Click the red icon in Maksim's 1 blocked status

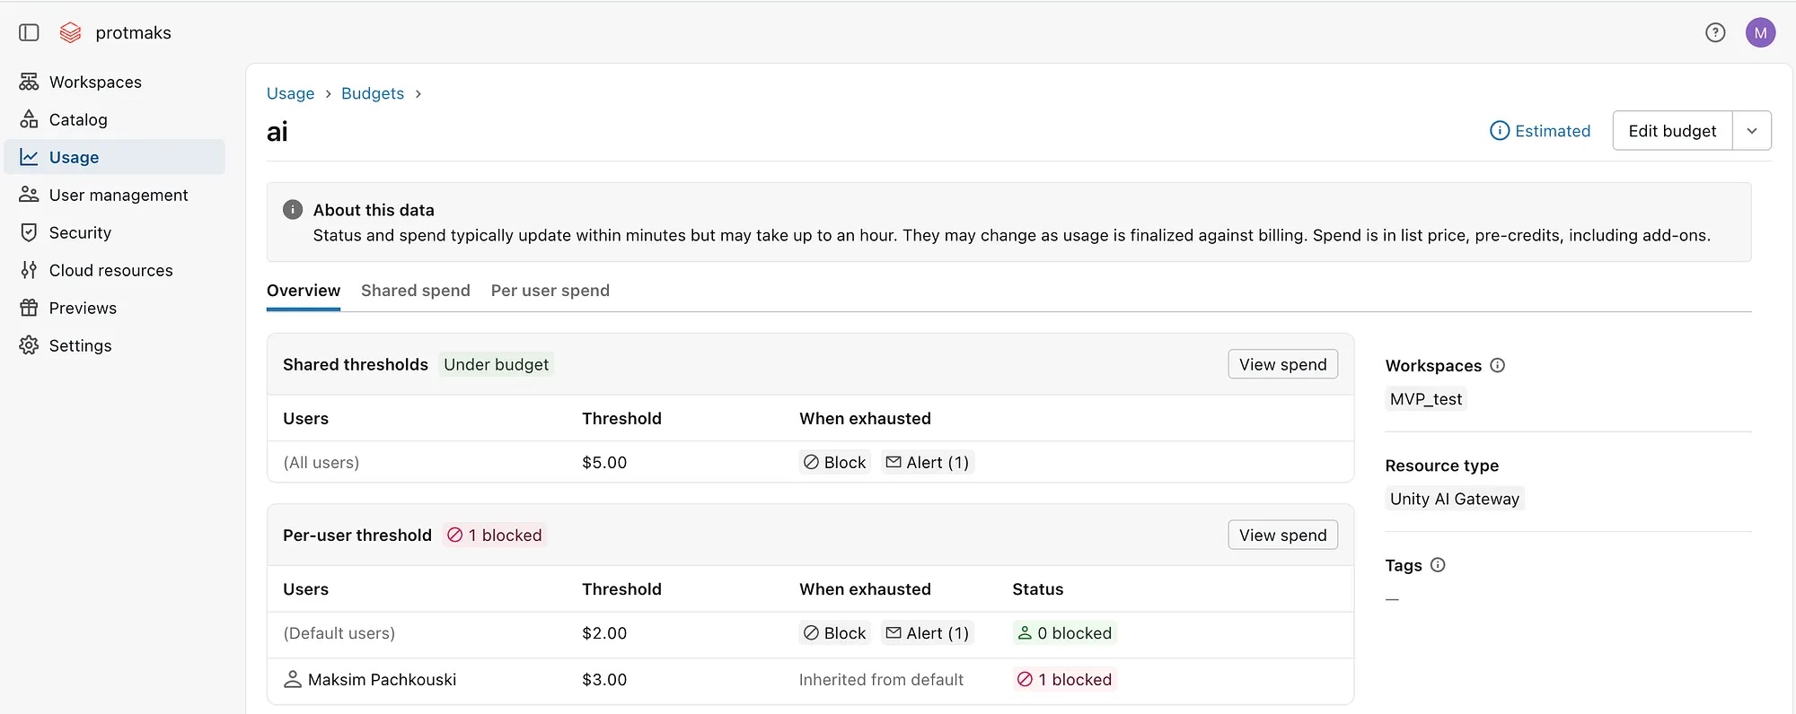[1025, 679]
